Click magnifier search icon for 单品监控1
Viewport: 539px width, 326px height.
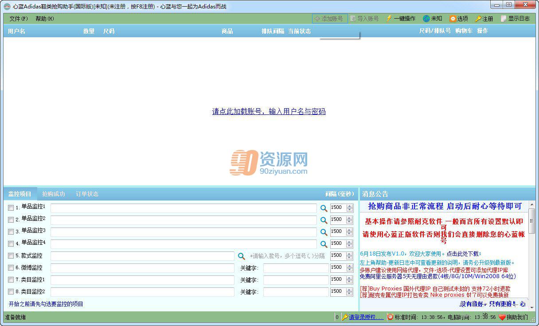coord(324,208)
